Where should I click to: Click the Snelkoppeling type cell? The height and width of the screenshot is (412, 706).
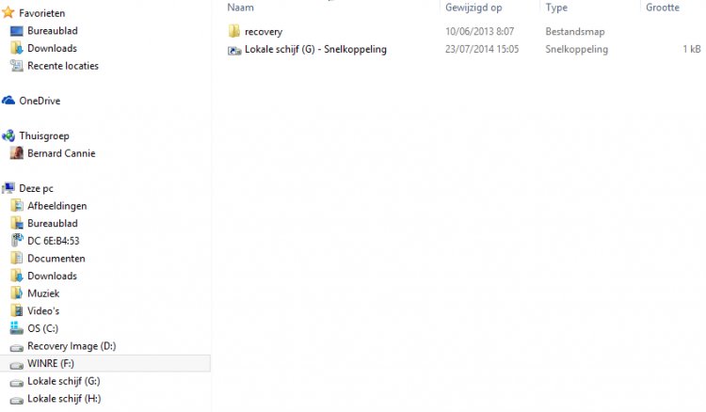click(x=577, y=49)
